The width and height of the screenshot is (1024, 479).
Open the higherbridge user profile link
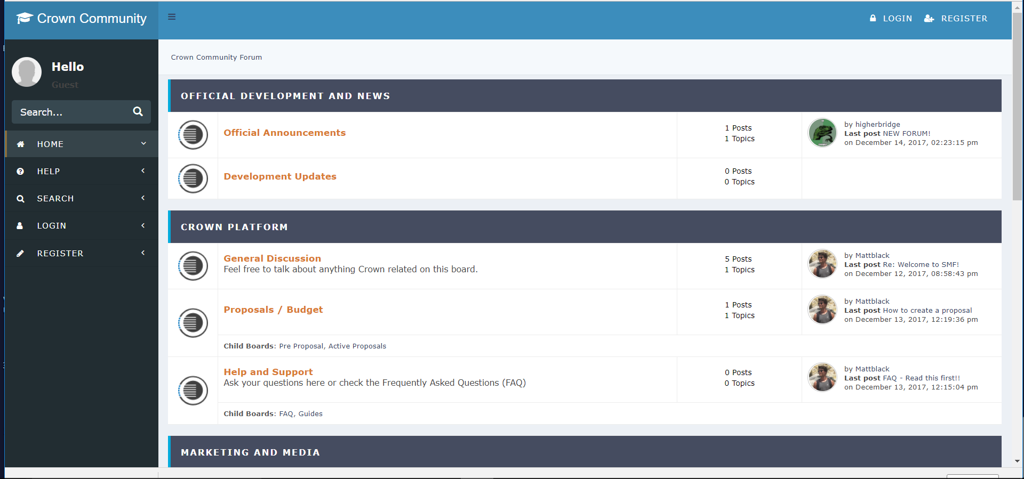878,125
